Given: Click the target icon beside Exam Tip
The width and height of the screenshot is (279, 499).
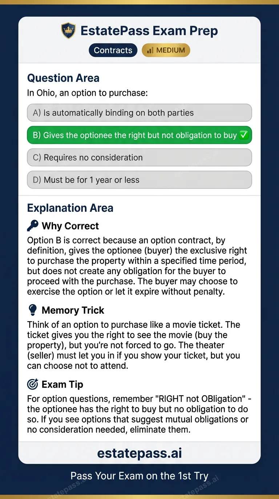Looking at the screenshot, I should pos(32,384).
